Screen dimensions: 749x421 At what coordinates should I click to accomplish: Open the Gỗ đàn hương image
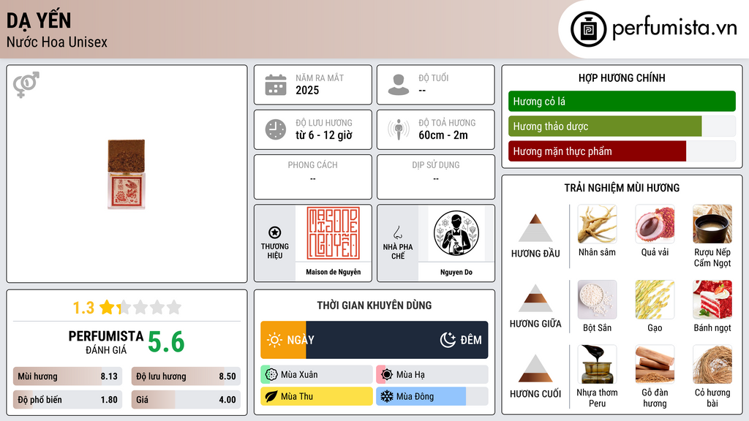pyautogui.click(x=655, y=365)
